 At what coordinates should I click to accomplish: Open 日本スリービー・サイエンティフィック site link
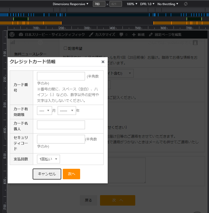(55, 34)
